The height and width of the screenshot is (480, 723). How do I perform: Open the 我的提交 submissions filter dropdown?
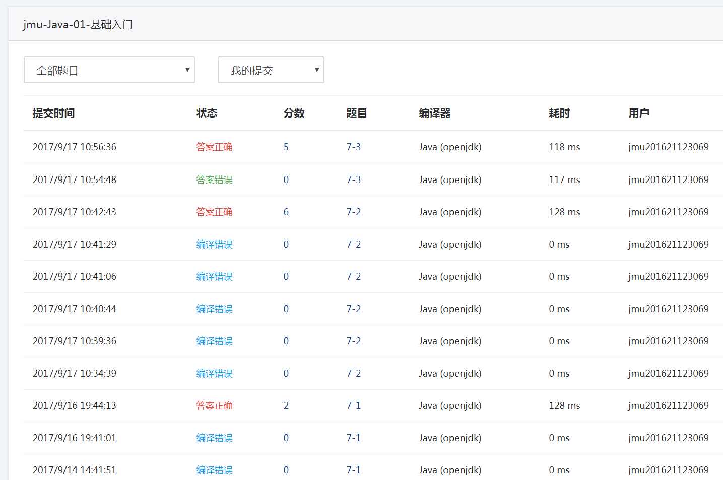click(271, 70)
